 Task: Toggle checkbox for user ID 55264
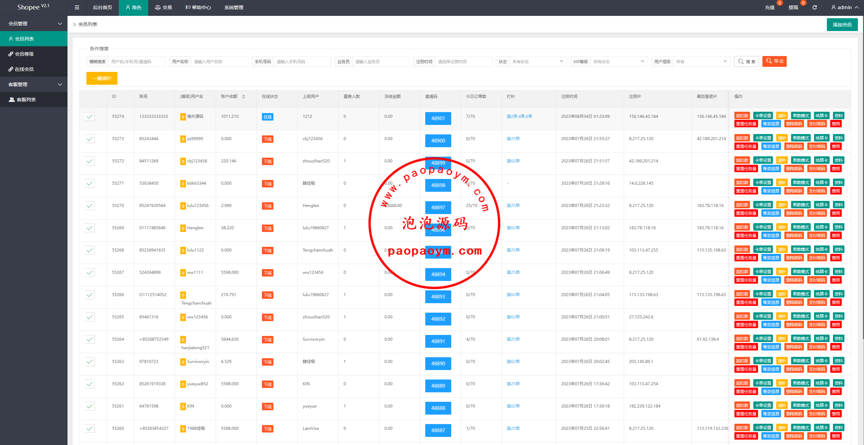tap(89, 339)
